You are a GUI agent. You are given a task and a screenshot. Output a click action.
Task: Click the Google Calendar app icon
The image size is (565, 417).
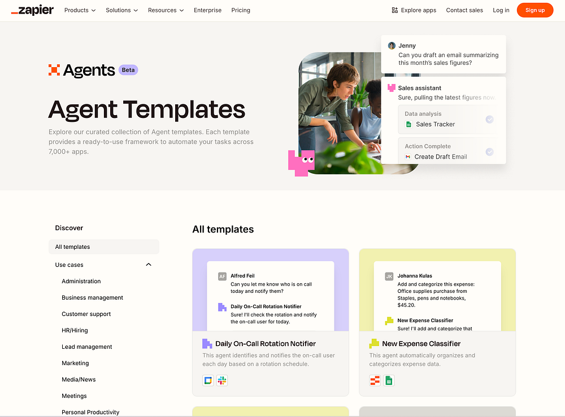click(208, 380)
